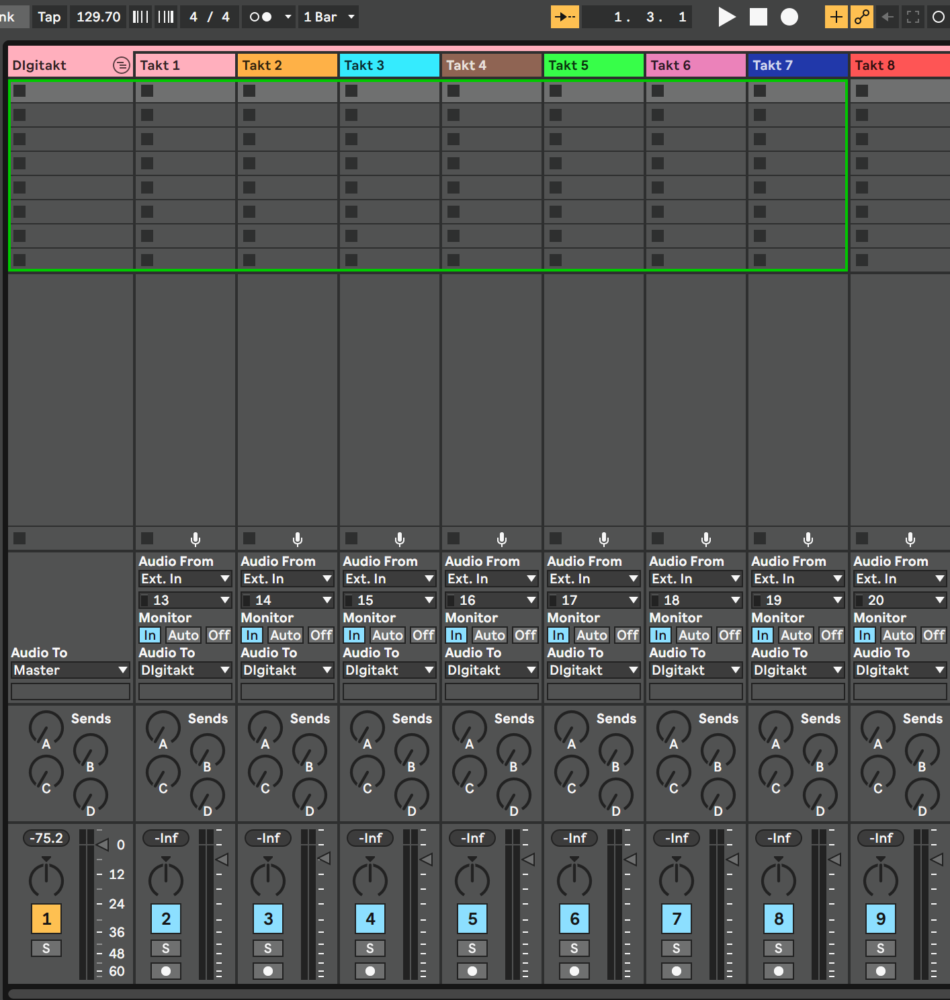Click the Tap tempo button
This screenshot has width=950, height=1000.
[49, 17]
